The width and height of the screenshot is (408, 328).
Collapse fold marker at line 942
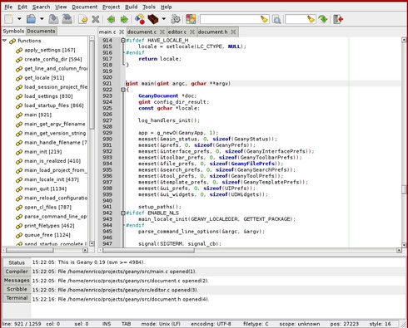pyautogui.click(x=123, y=213)
